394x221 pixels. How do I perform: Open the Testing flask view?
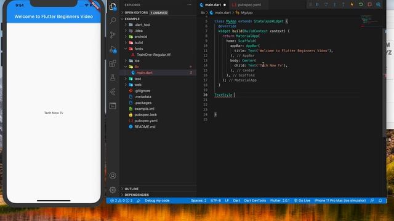pyautogui.click(x=113, y=77)
